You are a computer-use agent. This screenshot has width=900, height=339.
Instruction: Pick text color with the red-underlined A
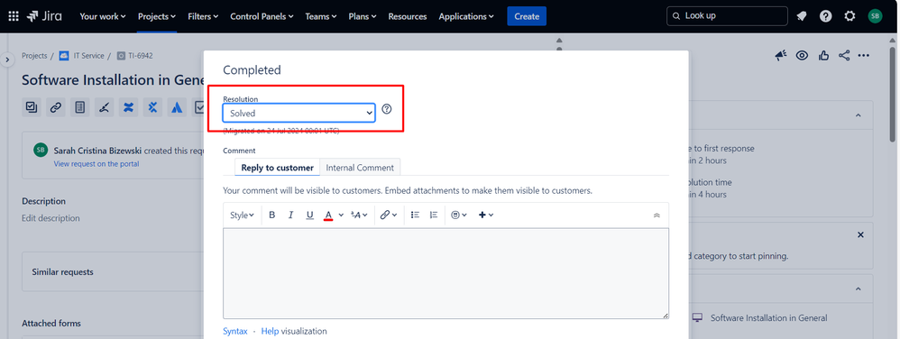(x=328, y=215)
